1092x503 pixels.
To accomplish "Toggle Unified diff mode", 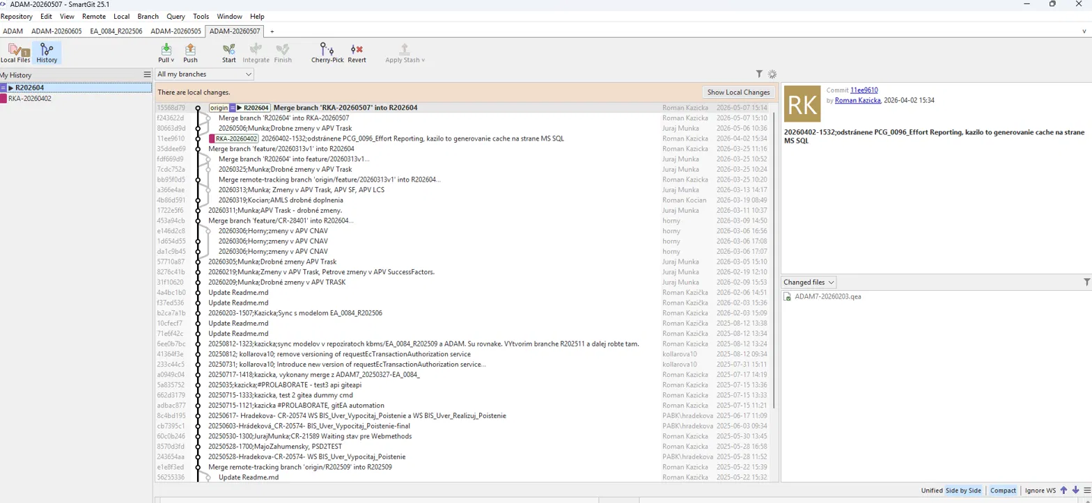I will coord(931,490).
